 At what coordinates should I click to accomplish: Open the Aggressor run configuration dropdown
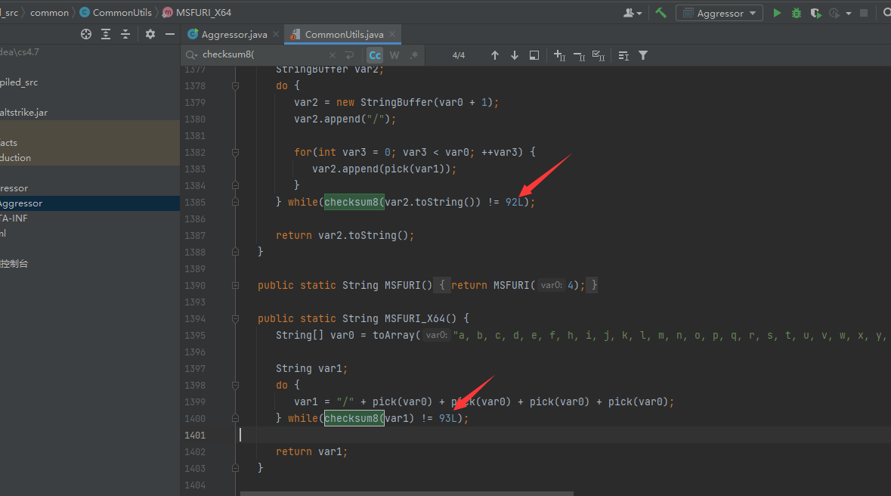tap(719, 13)
